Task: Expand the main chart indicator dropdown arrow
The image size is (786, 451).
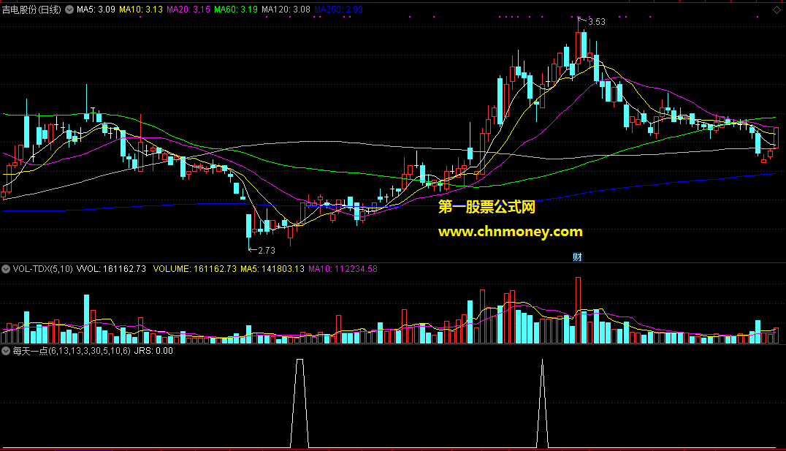Action: tap(69, 10)
